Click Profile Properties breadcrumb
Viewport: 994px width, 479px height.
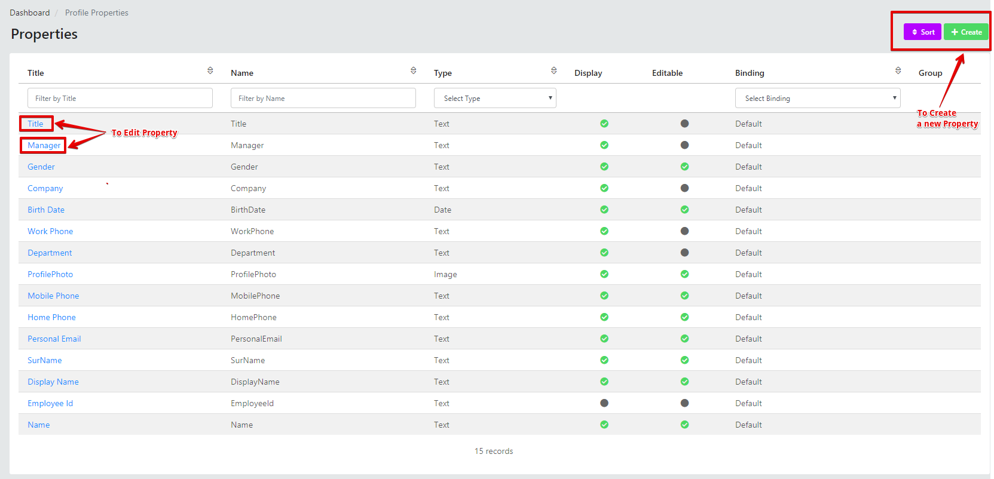pyautogui.click(x=97, y=13)
